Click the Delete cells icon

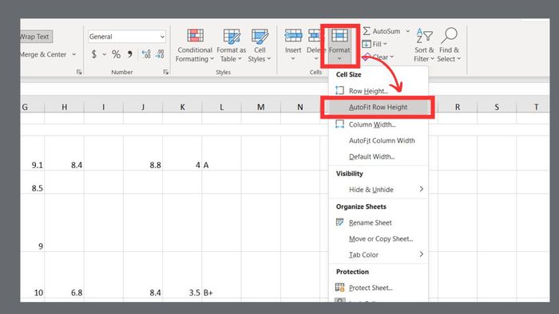[315, 37]
